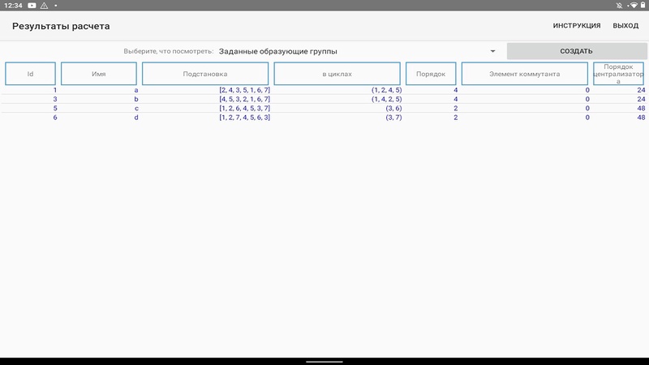Image resolution: width=649 pixels, height=365 pixels.
Task: Select the row named c
Action: [x=136, y=109]
